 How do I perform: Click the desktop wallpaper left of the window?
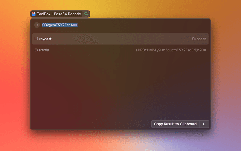(x=15, y=75)
